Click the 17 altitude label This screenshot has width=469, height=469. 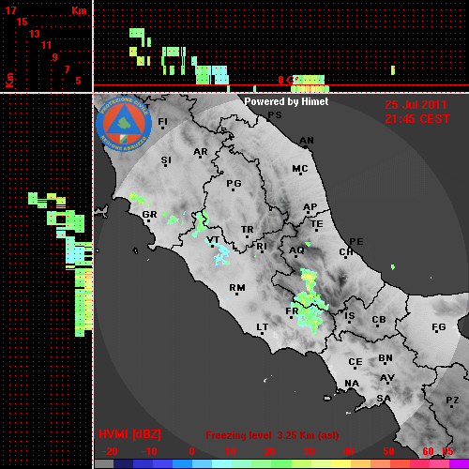coord(10,10)
